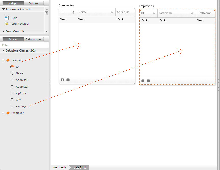Viewport: 220px width, 170px height.
Task: Remove a row in Employees grid
Action: coord(148,81)
